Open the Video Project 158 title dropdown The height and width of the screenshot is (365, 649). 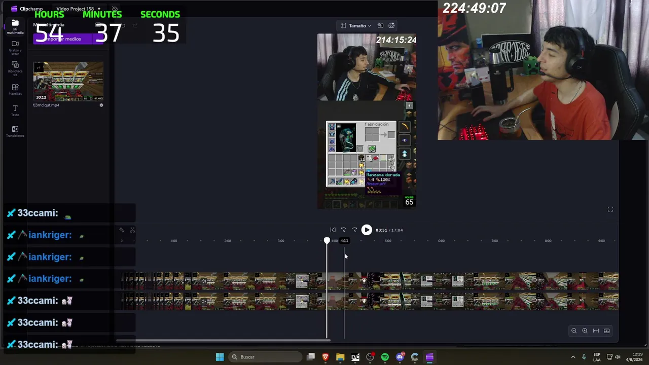(x=78, y=9)
